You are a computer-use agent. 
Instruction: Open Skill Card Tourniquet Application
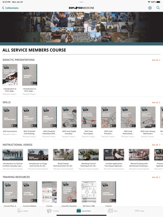[x=89, y=117]
